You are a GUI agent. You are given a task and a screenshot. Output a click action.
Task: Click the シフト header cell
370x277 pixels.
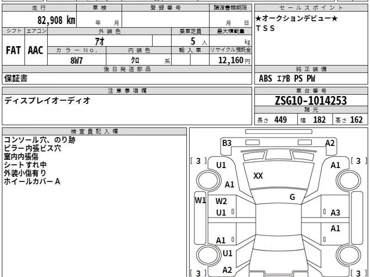(13, 31)
